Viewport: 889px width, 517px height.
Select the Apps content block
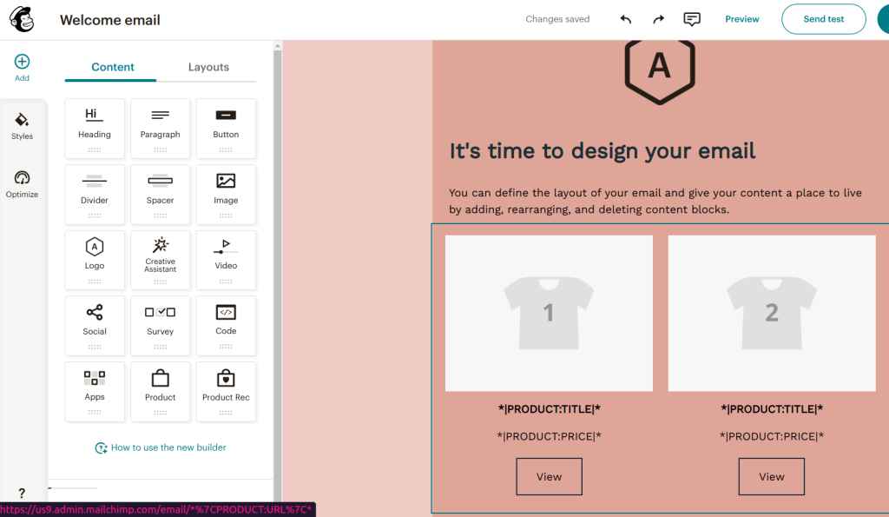(x=95, y=392)
